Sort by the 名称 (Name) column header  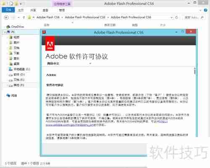point(47,25)
